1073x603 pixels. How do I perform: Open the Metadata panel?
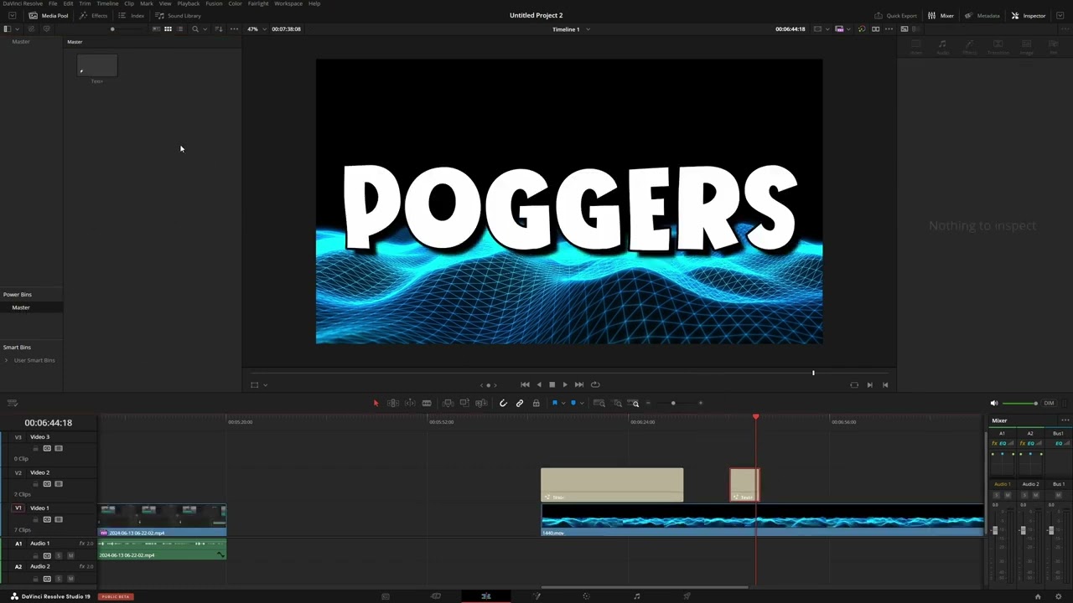[x=982, y=15]
